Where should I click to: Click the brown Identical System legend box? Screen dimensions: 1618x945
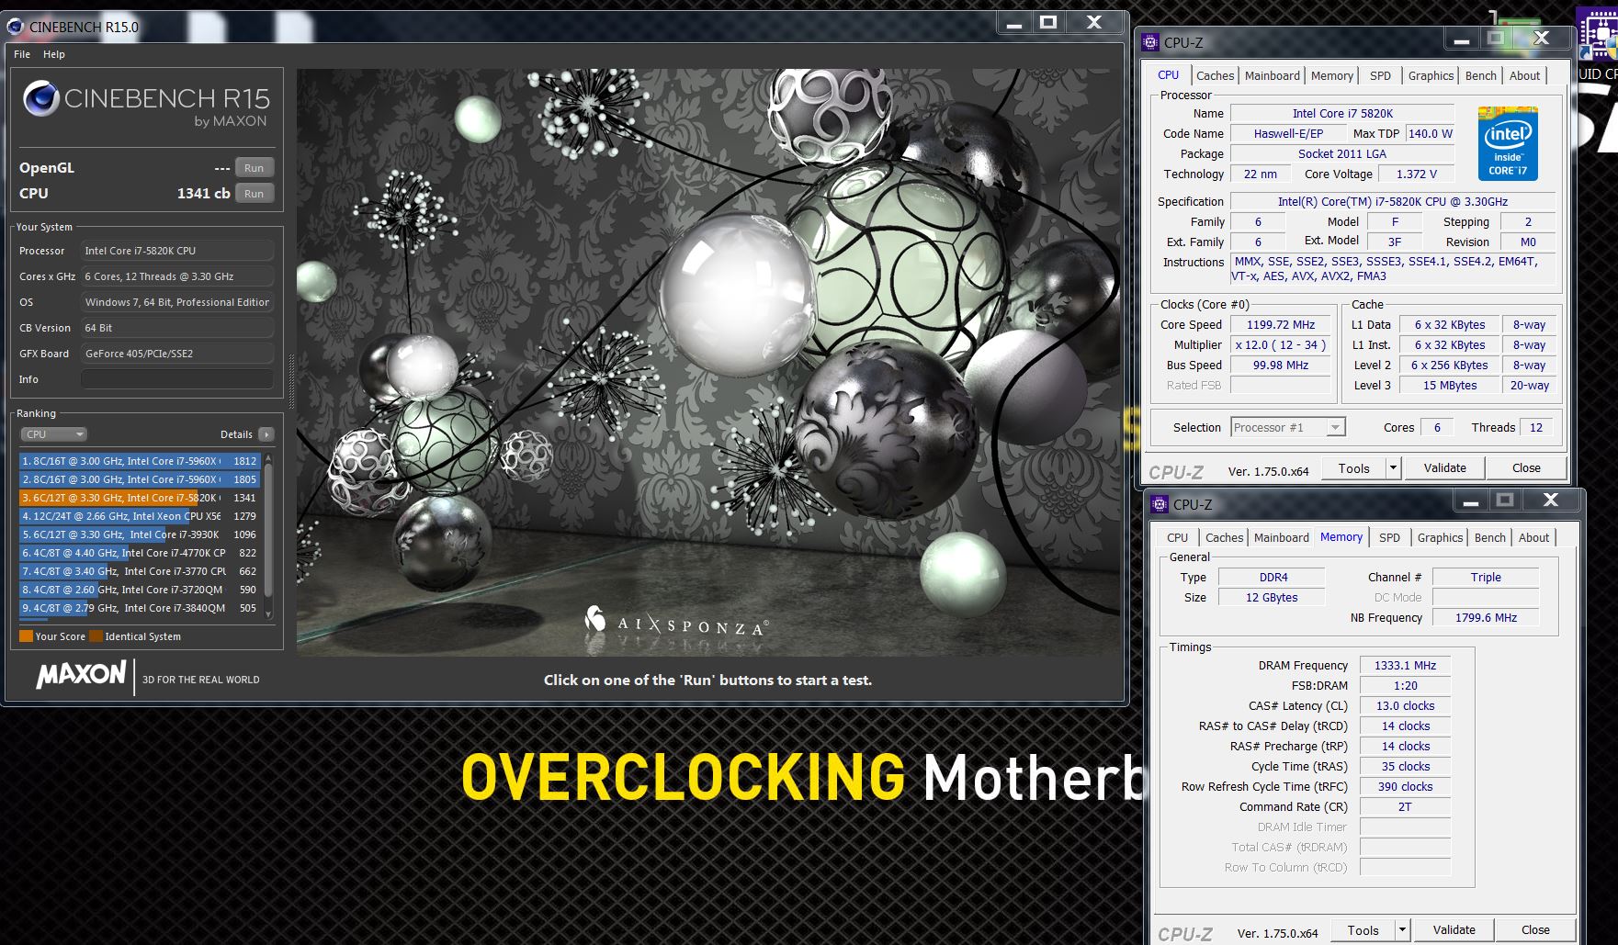click(96, 636)
